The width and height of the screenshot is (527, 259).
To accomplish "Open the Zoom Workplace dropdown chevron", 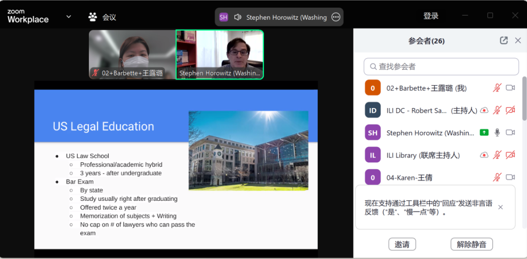I will click(x=69, y=17).
